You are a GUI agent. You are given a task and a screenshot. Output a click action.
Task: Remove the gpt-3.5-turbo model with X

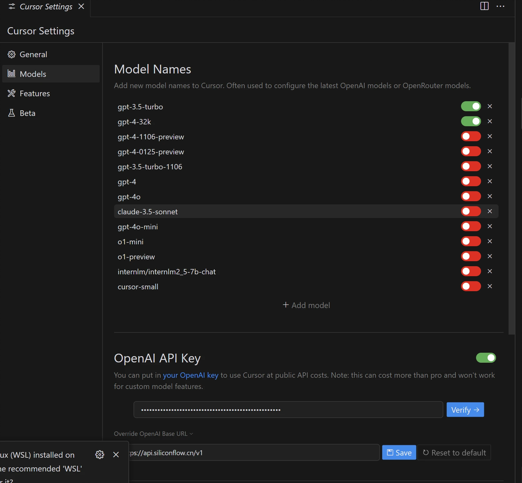(490, 106)
